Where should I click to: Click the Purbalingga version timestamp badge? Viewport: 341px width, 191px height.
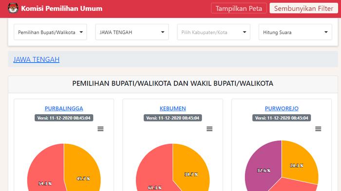pyautogui.click(x=64, y=118)
